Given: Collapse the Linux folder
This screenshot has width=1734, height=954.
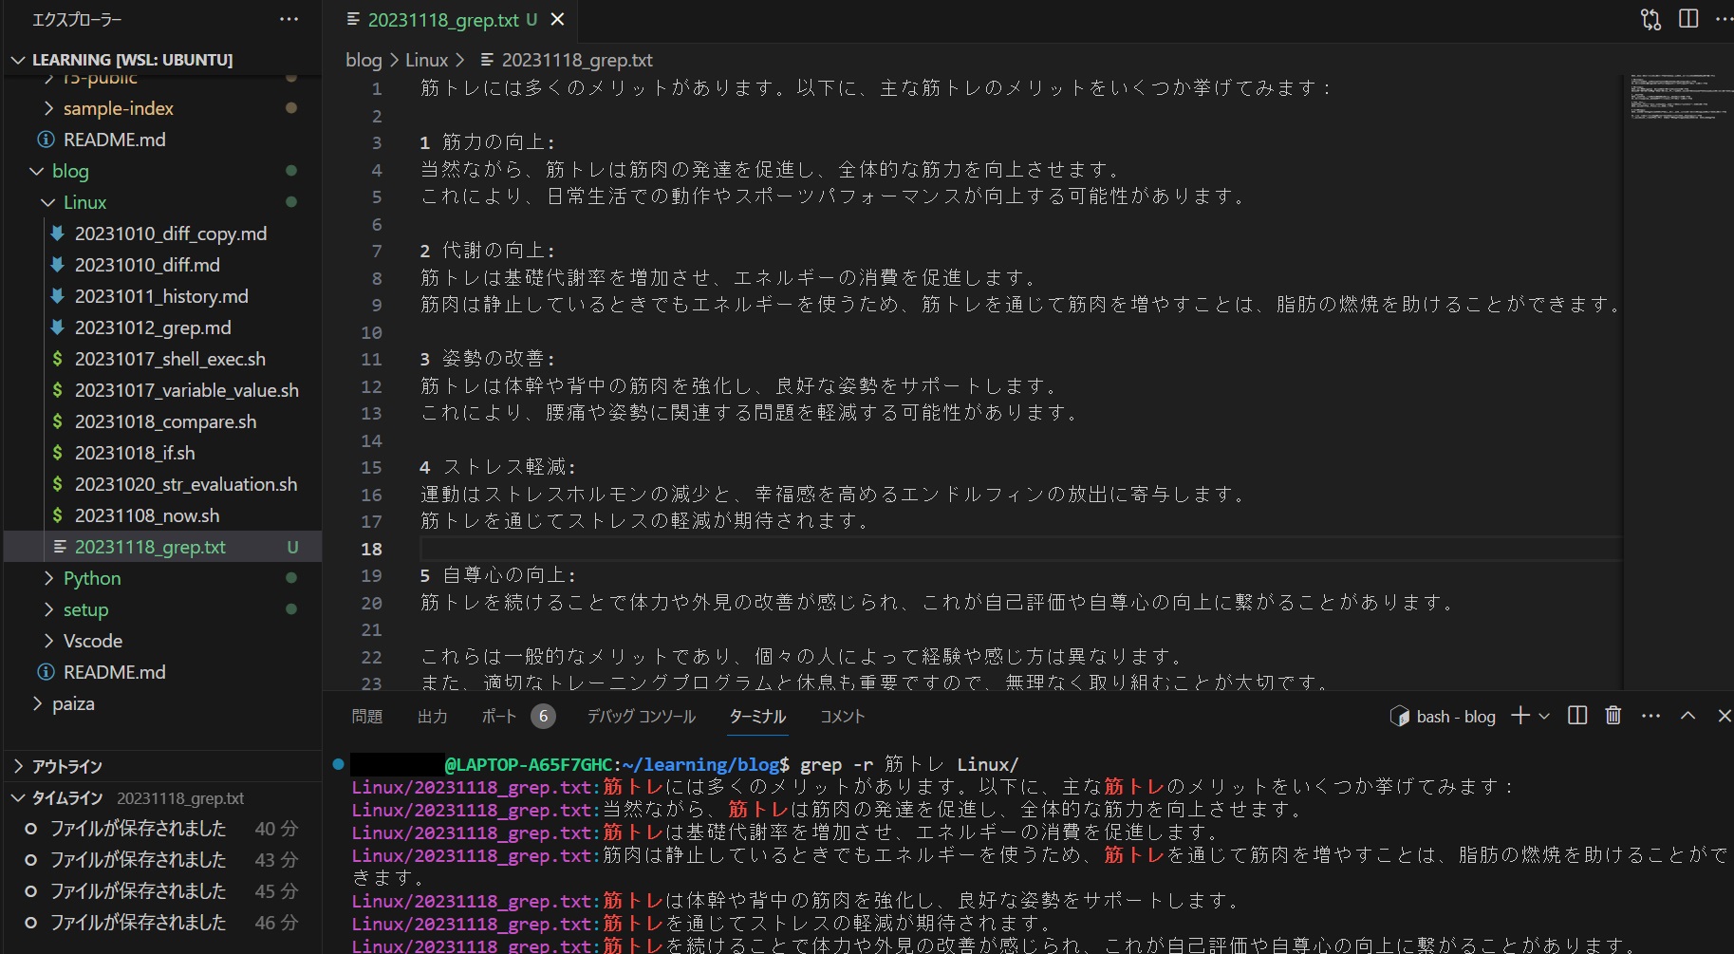Looking at the screenshot, I should pos(47,202).
